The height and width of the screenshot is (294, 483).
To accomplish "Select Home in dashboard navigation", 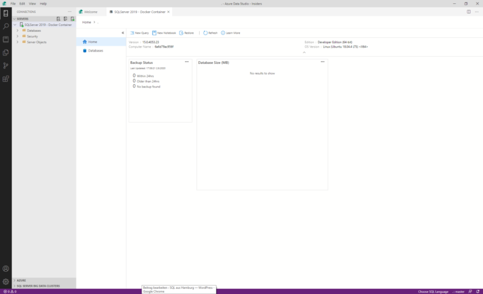I will (101, 42).
